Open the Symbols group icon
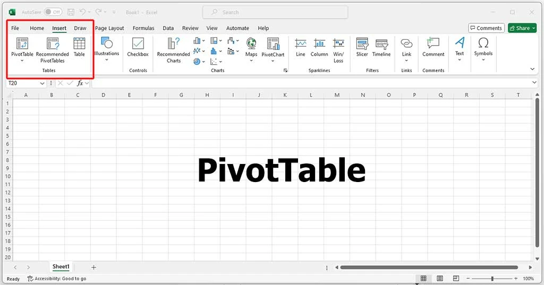Image resolution: width=544 pixels, height=285 pixels. coord(483,43)
